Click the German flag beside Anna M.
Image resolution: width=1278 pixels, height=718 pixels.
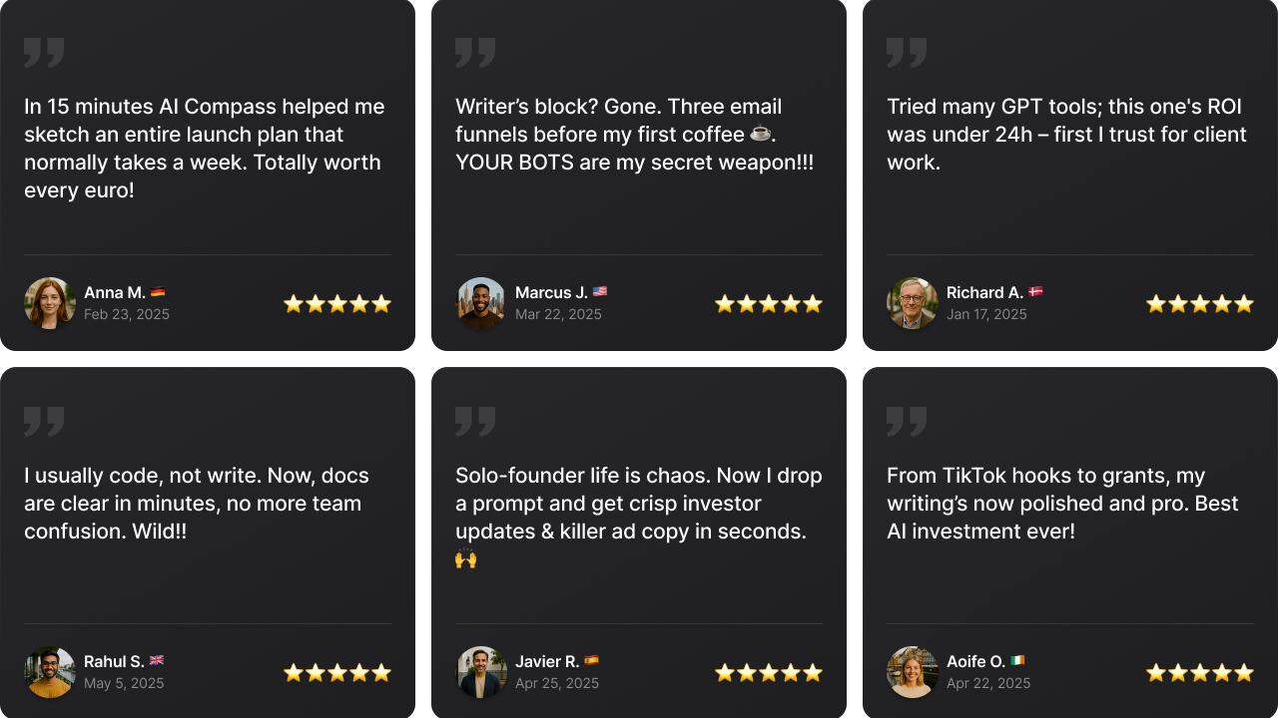point(158,292)
